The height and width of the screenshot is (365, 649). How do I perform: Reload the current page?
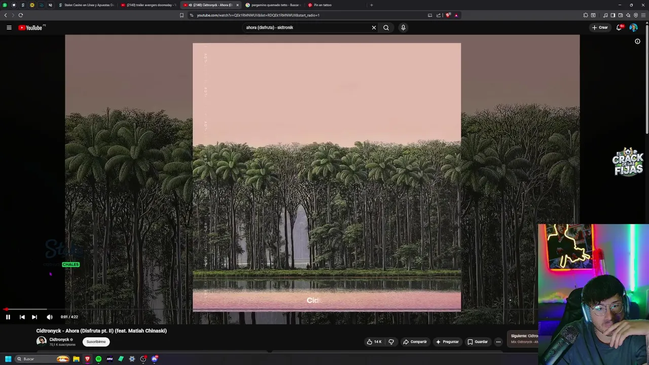tap(21, 15)
